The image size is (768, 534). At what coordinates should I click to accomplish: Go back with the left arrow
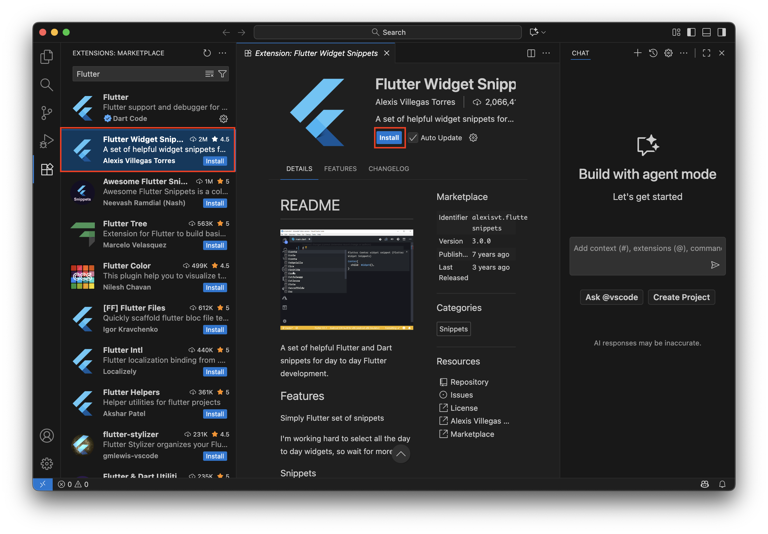(226, 32)
